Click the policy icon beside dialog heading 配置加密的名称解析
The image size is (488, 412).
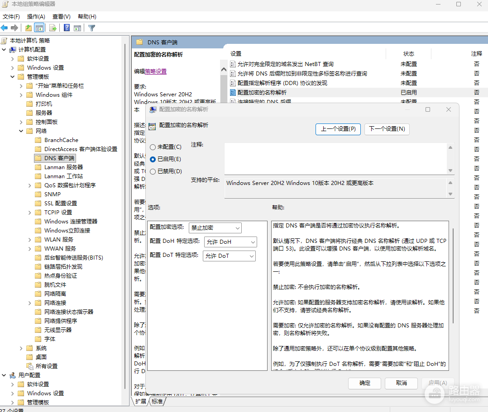click(152, 126)
